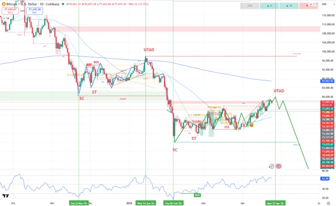Viewport: 336px width, 206px height.
Task: Click the -584.12 (-0.75%) change value
Action: [139, 4]
